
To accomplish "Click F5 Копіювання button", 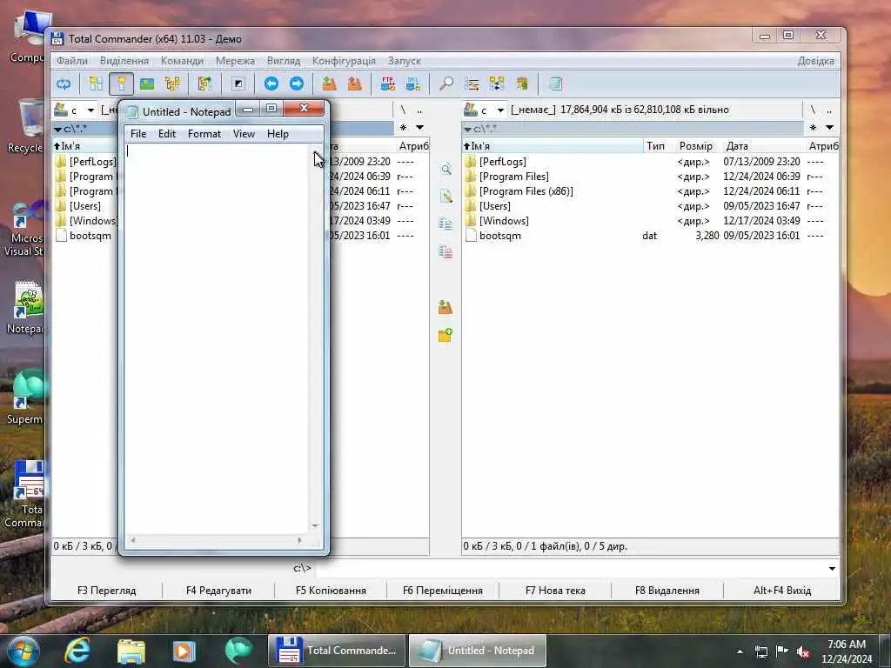I will tap(331, 591).
